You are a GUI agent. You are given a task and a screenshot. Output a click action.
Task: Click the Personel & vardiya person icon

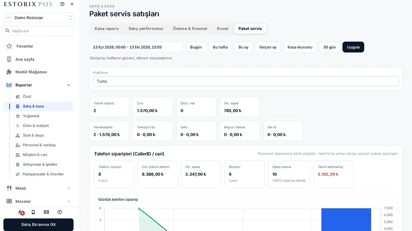(18, 145)
